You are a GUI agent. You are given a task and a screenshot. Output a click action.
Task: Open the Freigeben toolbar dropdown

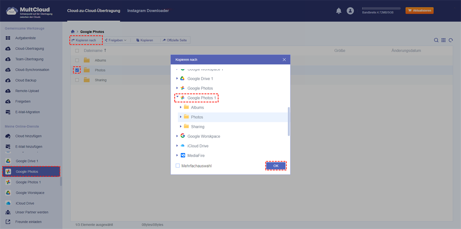click(x=116, y=40)
